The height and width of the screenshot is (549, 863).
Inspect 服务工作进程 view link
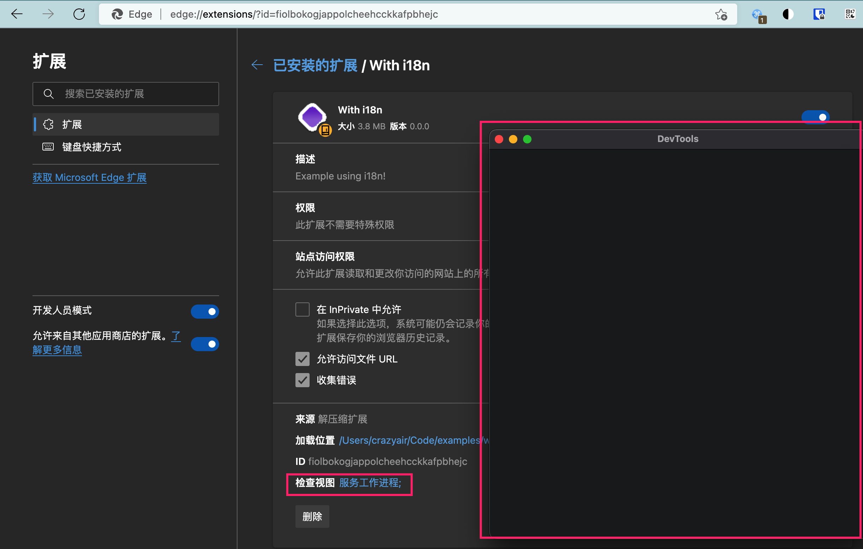370,483
